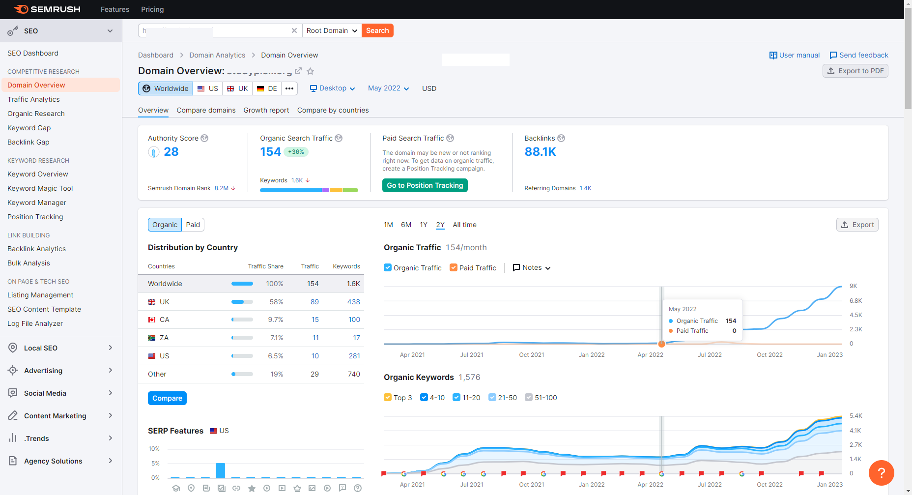Click Go to Position Tracking button
Viewport: 912px width, 495px height.
click(x=425, y=185)
